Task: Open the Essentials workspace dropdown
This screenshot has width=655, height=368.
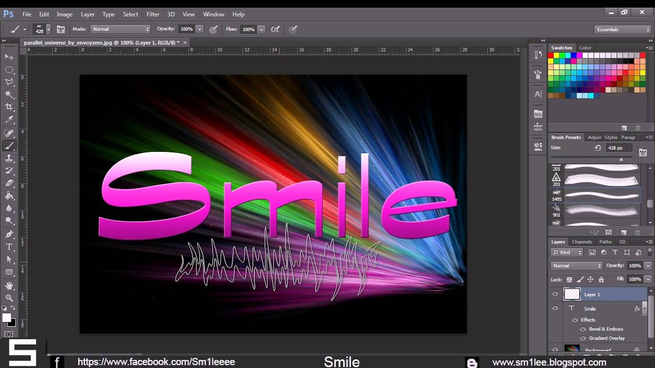Action: (622, 30)
